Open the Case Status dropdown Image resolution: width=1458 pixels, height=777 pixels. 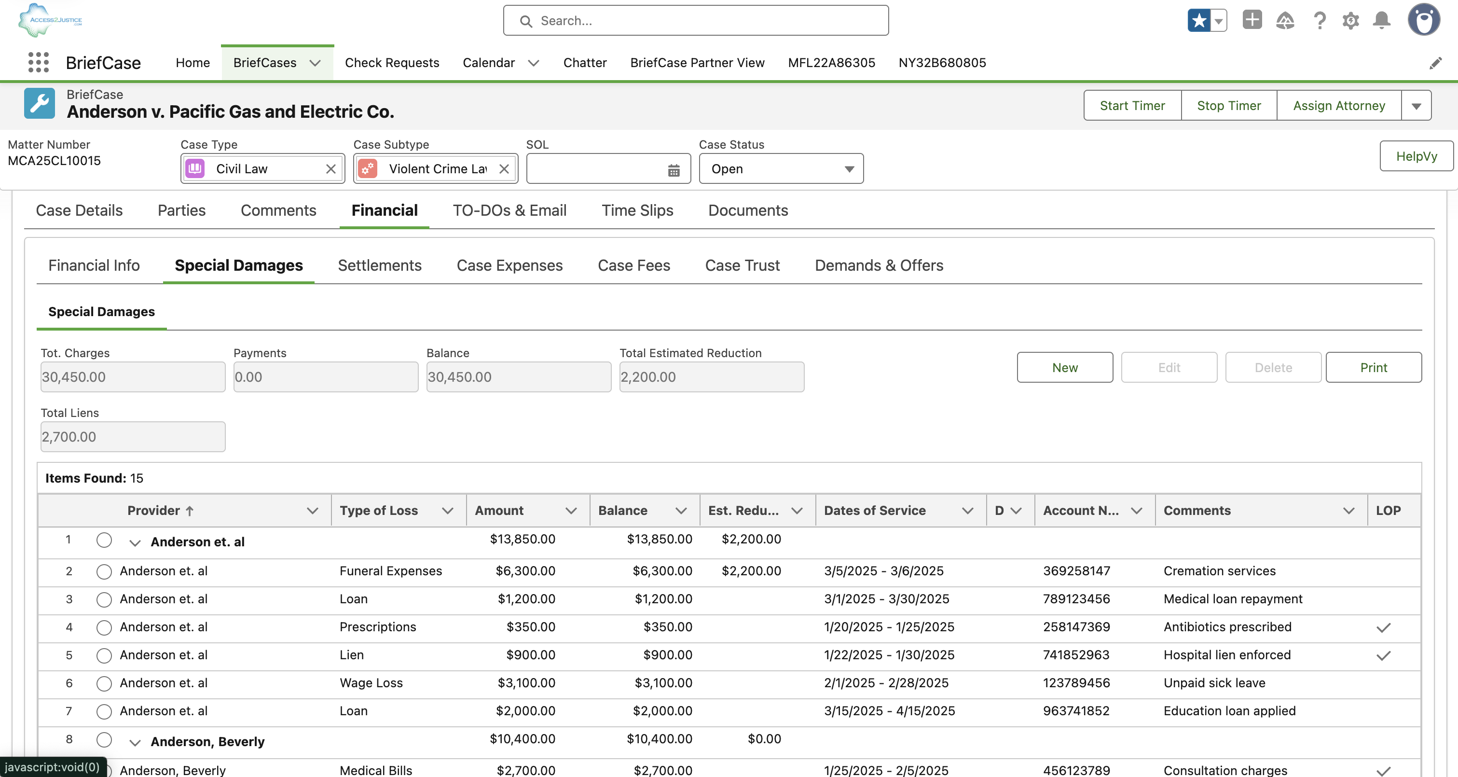(781, 169)
